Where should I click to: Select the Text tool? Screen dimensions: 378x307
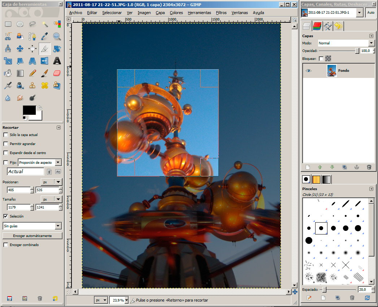point(57,61)
